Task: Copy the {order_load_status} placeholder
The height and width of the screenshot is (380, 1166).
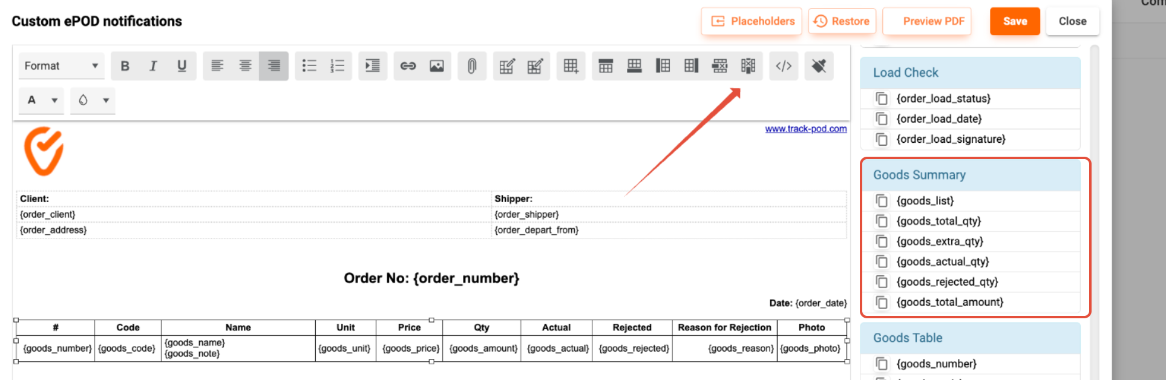Action: [x=882, y=99]
